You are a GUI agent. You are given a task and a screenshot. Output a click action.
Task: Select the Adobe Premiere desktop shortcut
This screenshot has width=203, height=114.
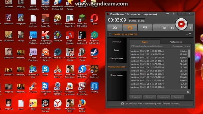33,54
